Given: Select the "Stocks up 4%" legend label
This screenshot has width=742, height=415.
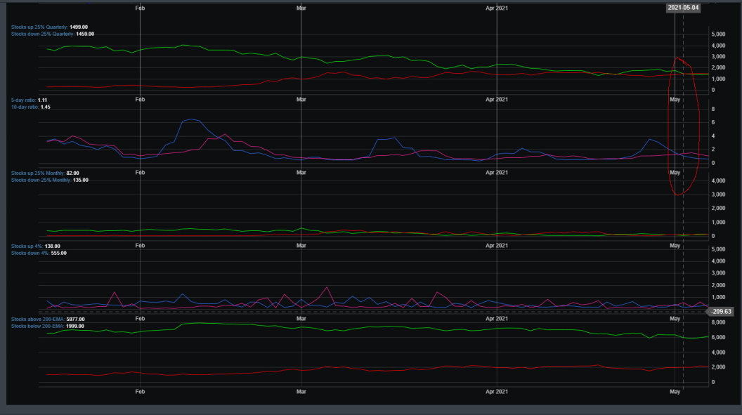Looking at the screenshot, I should click(27, 246).
